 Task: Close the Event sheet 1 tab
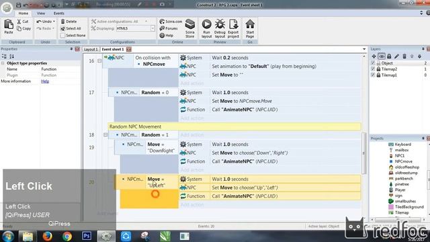pyautogui.click(x=128, y=49)
